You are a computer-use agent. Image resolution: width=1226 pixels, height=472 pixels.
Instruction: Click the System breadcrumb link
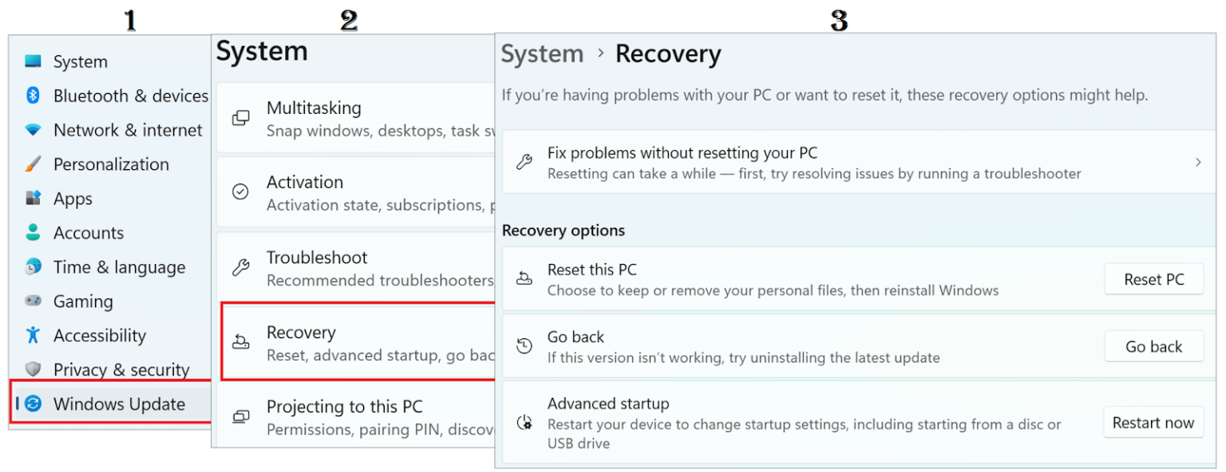click(x=542, y=54)
